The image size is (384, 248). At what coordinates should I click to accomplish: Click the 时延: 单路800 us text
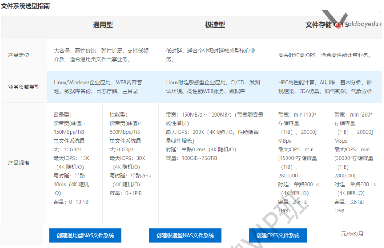point(299,184)
